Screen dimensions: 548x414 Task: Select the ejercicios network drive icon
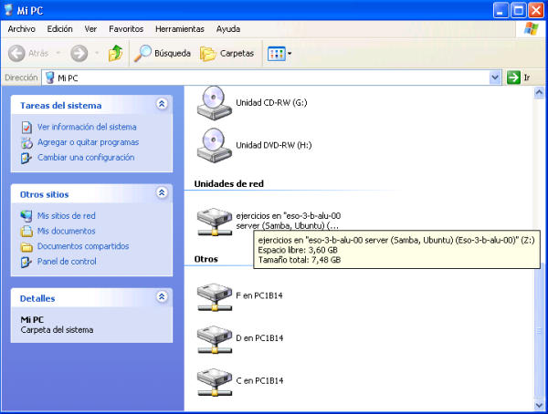[214, 220]
